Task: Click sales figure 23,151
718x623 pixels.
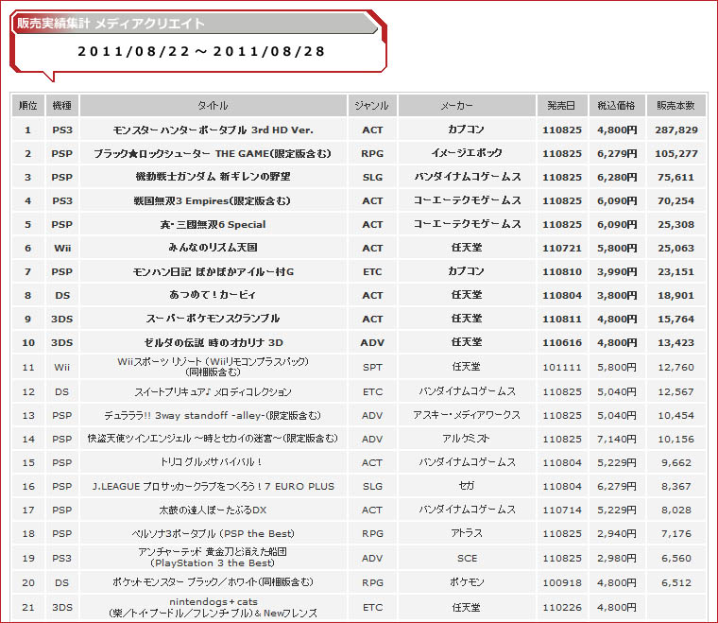Action: click(676, 271)
